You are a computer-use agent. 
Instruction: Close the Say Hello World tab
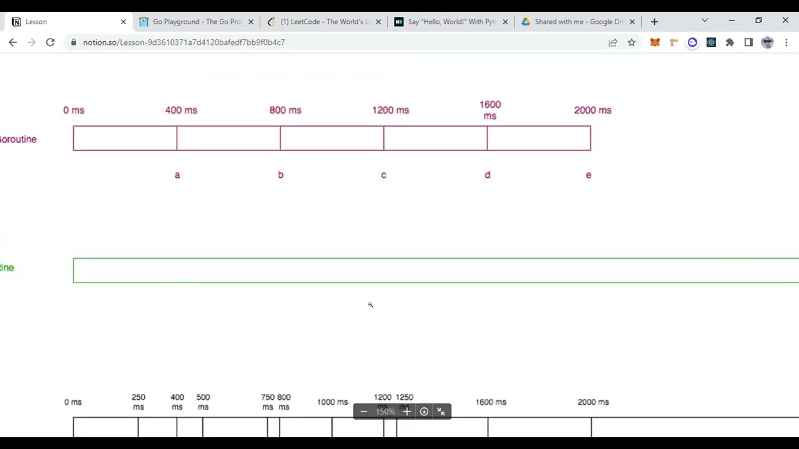(x=505, y=21)
